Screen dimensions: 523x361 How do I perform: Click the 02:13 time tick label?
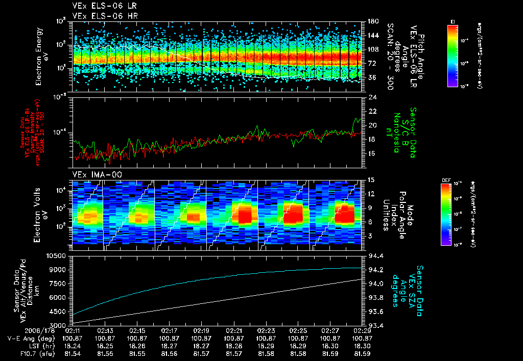click(105, 331)
